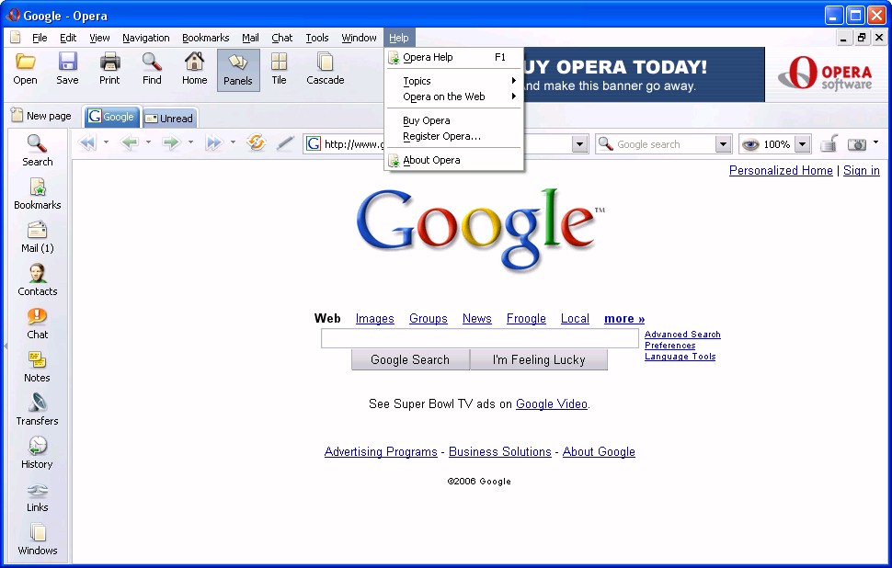Toggle the camera images display button

point(857,144)
